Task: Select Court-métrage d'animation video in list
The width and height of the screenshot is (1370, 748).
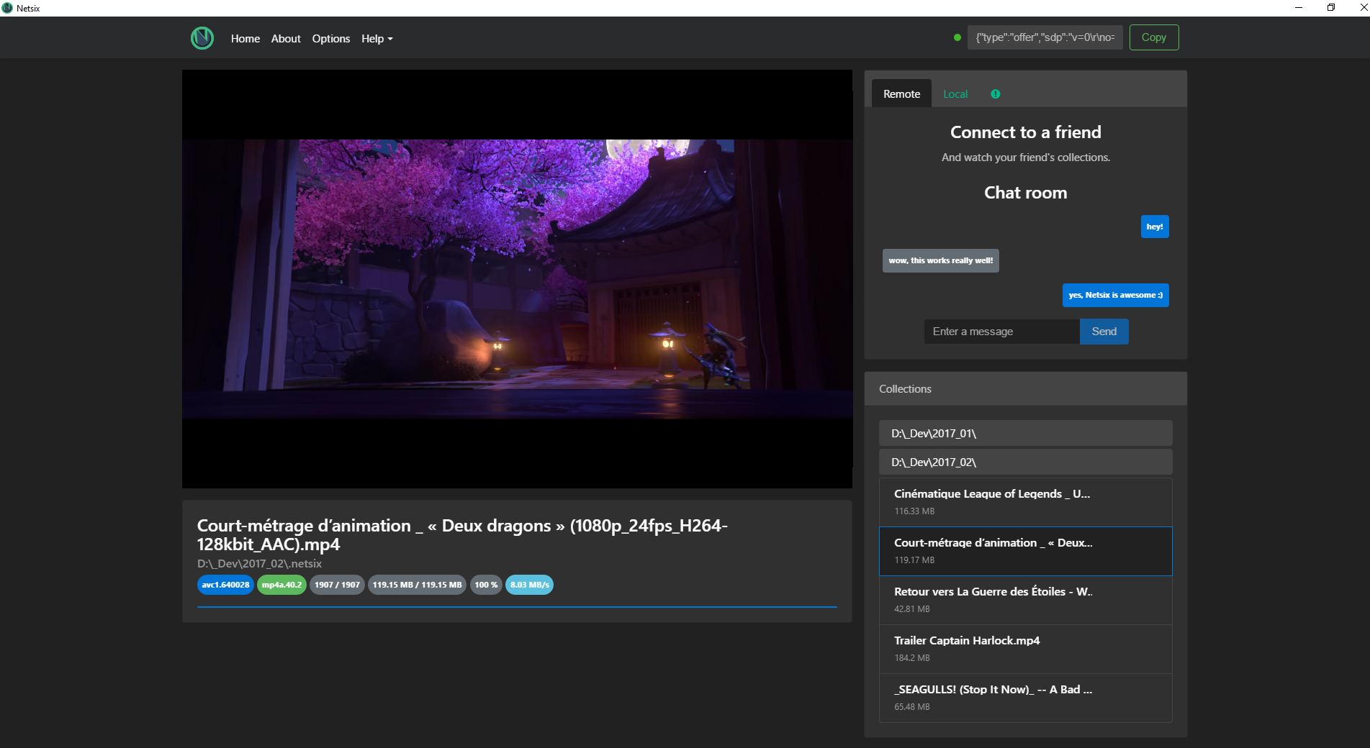Action: 1025,551
